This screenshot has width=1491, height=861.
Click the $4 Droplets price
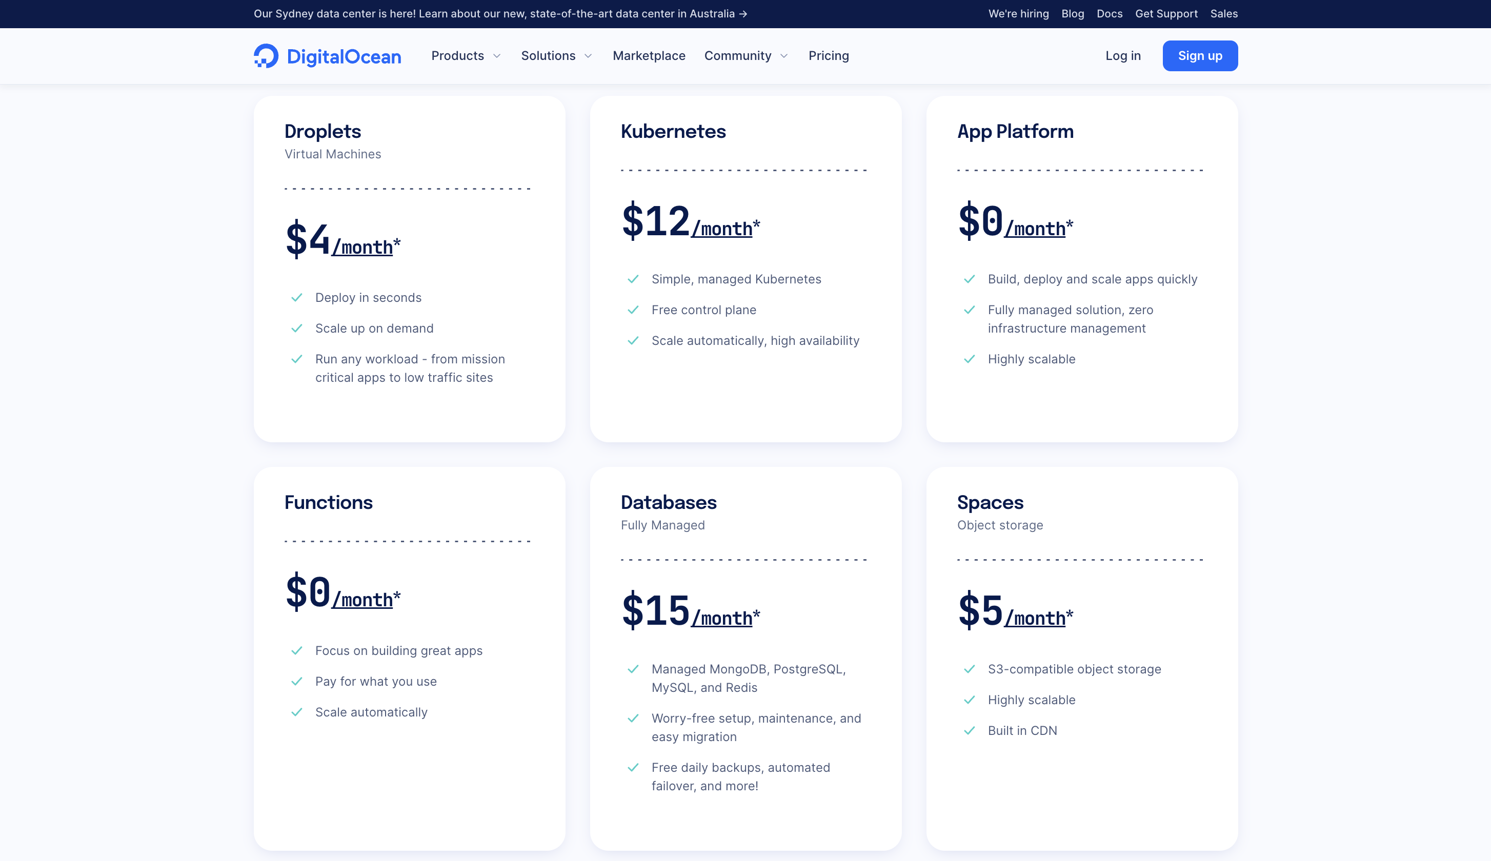tap(308, 239)
